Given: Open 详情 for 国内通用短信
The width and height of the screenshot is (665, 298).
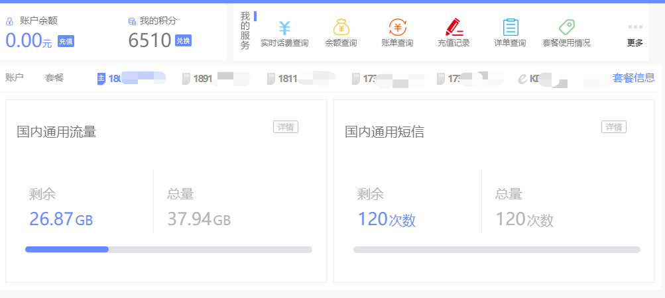Looking at the screenshot, I should pos(614,126).
